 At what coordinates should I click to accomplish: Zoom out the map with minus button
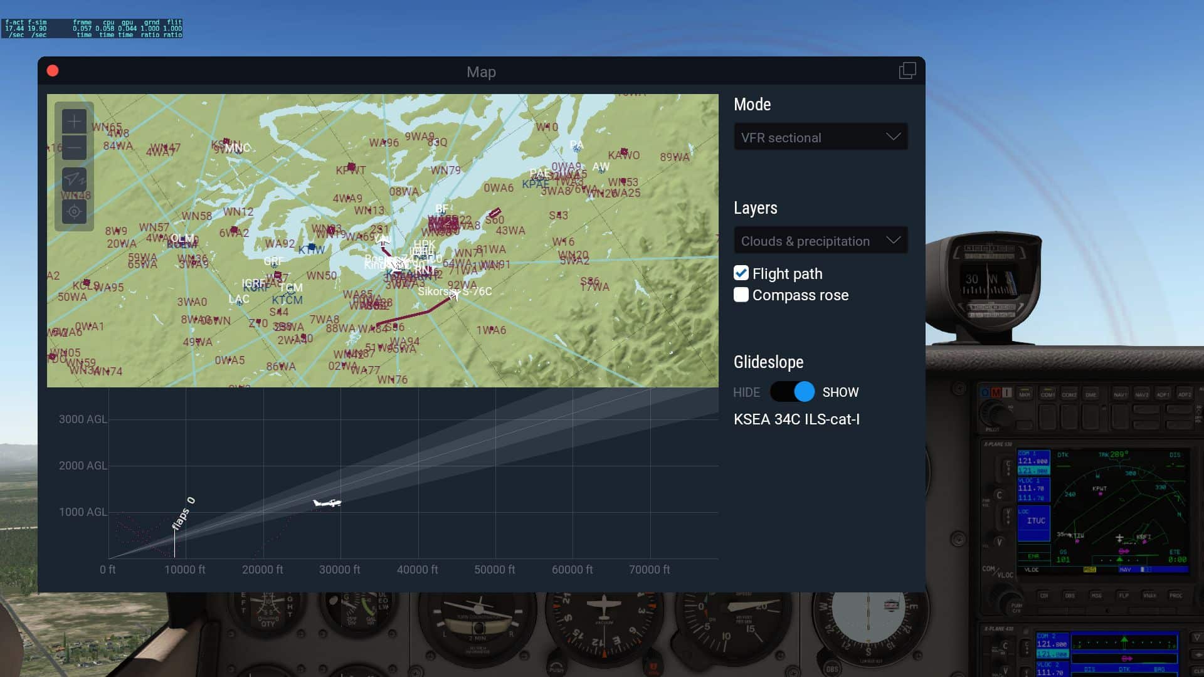pos(74,148)
